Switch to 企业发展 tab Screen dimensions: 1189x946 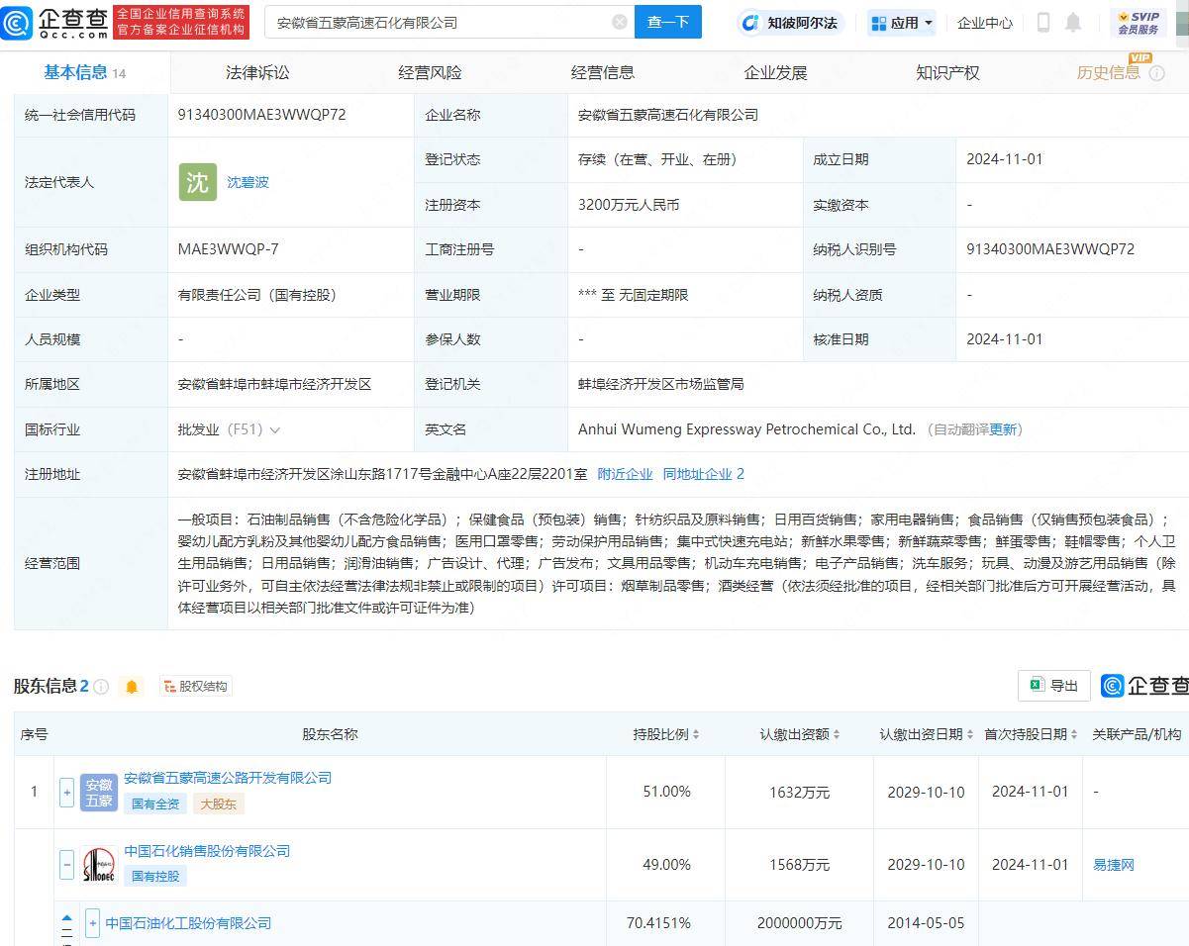click(x=775, y=72)
